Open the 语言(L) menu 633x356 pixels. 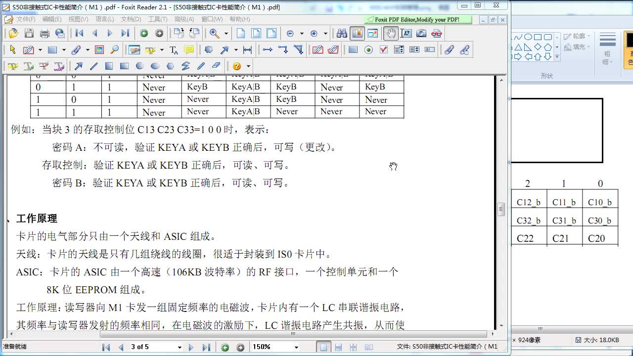coord(105,19)
